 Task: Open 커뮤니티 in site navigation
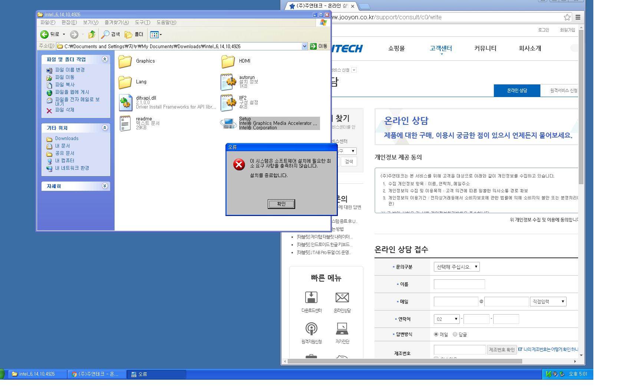pyautogui.click(x=485, y=49)
